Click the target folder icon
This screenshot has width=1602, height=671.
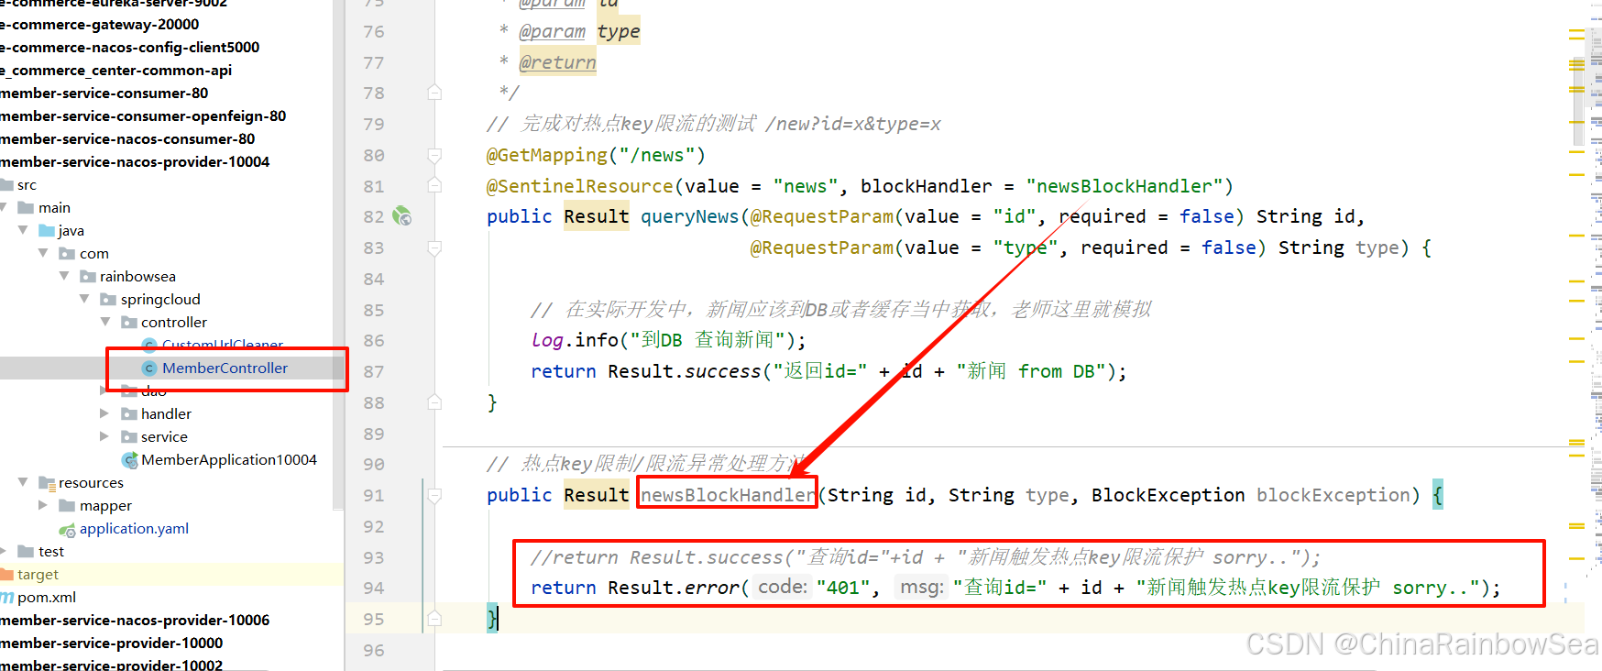tap(7, 575)
